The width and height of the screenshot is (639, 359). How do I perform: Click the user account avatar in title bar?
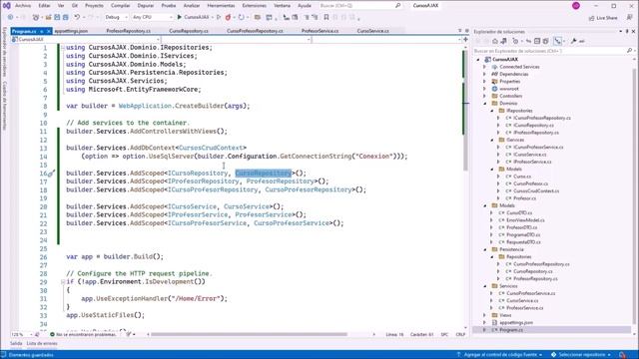pos(576,6)
